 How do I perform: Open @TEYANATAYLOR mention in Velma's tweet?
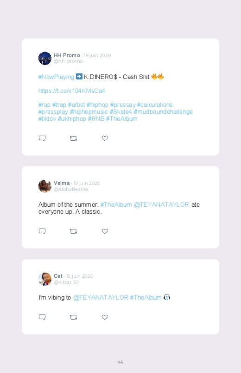coord(161,204)
